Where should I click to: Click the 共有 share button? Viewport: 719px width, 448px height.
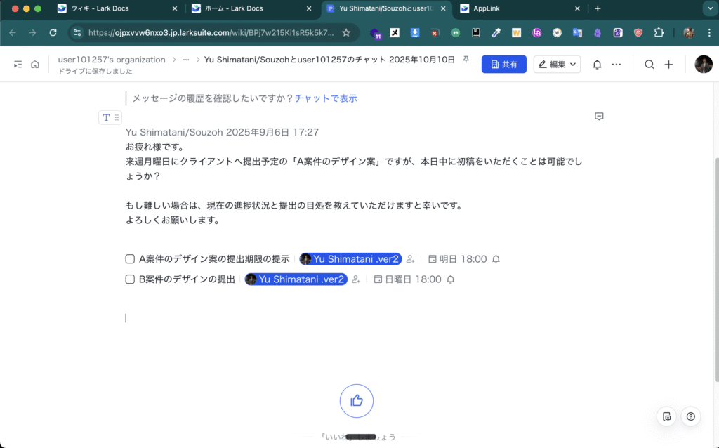503,65
